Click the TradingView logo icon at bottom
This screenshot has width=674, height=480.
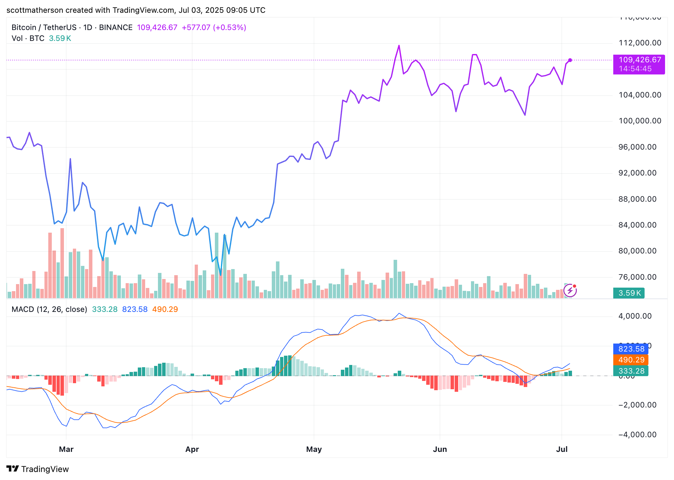[x=13, y=469]
